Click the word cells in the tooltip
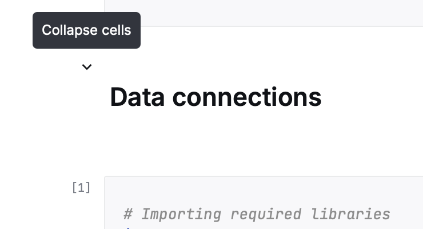 point(116,30)
